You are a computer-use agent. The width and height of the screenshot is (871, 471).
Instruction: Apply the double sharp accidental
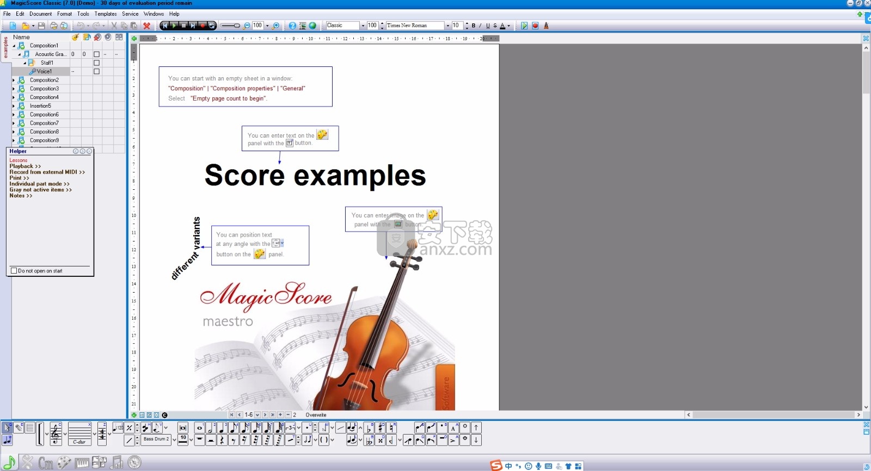tap(380, 440)
